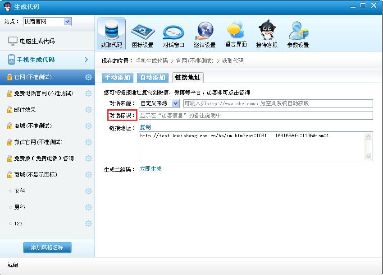This screenshot has width=383, height=275.
Task: Select 电脑生成代码 in the sidebar
Action: [37, 41]
